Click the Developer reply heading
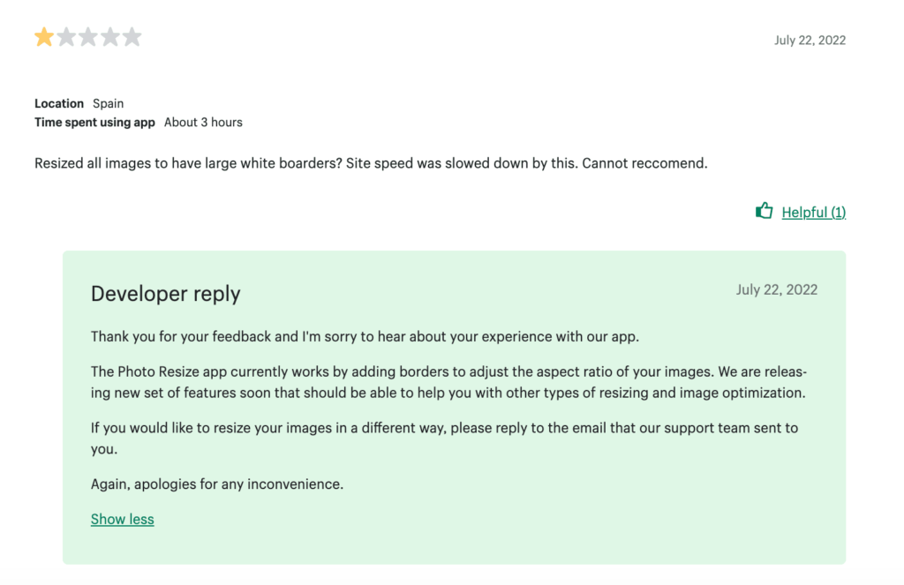This screenshot has width=904, height=585. point(165,294)
